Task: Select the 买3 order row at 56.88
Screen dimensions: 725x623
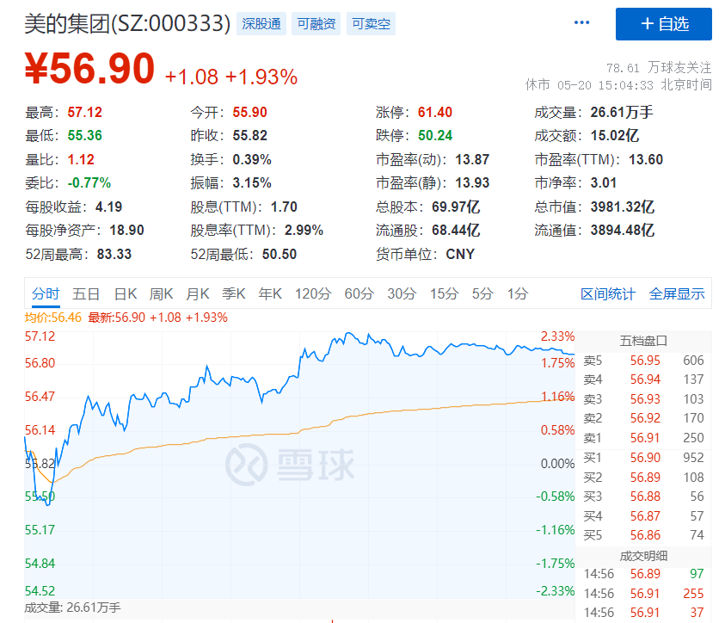Action: click(643, 497)
